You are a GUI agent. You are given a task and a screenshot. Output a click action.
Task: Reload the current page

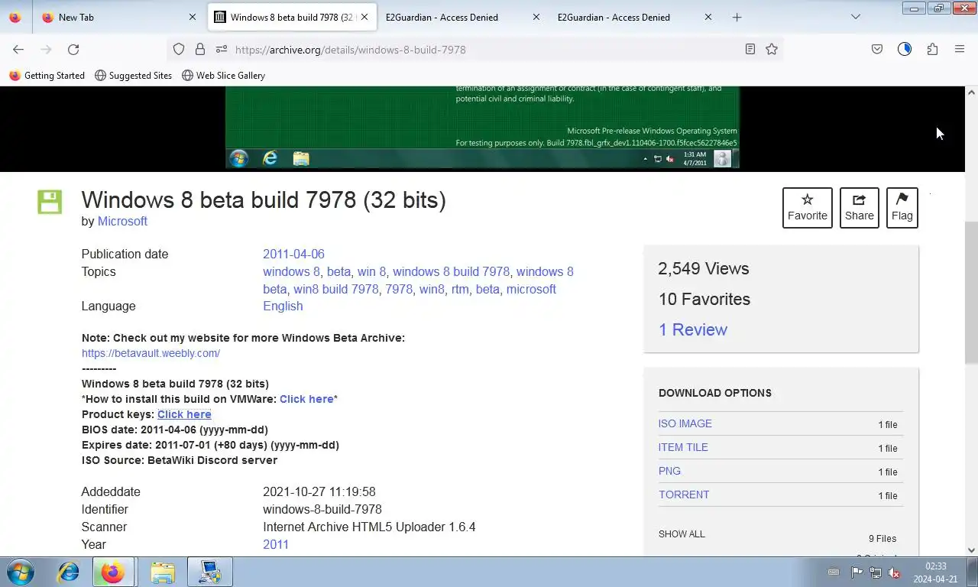[73, 50]
